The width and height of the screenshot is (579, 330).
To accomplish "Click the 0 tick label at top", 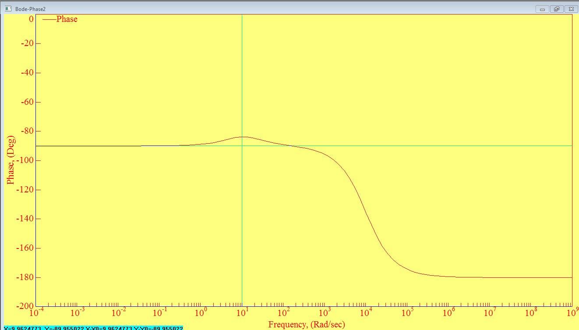I will [31, 19].
